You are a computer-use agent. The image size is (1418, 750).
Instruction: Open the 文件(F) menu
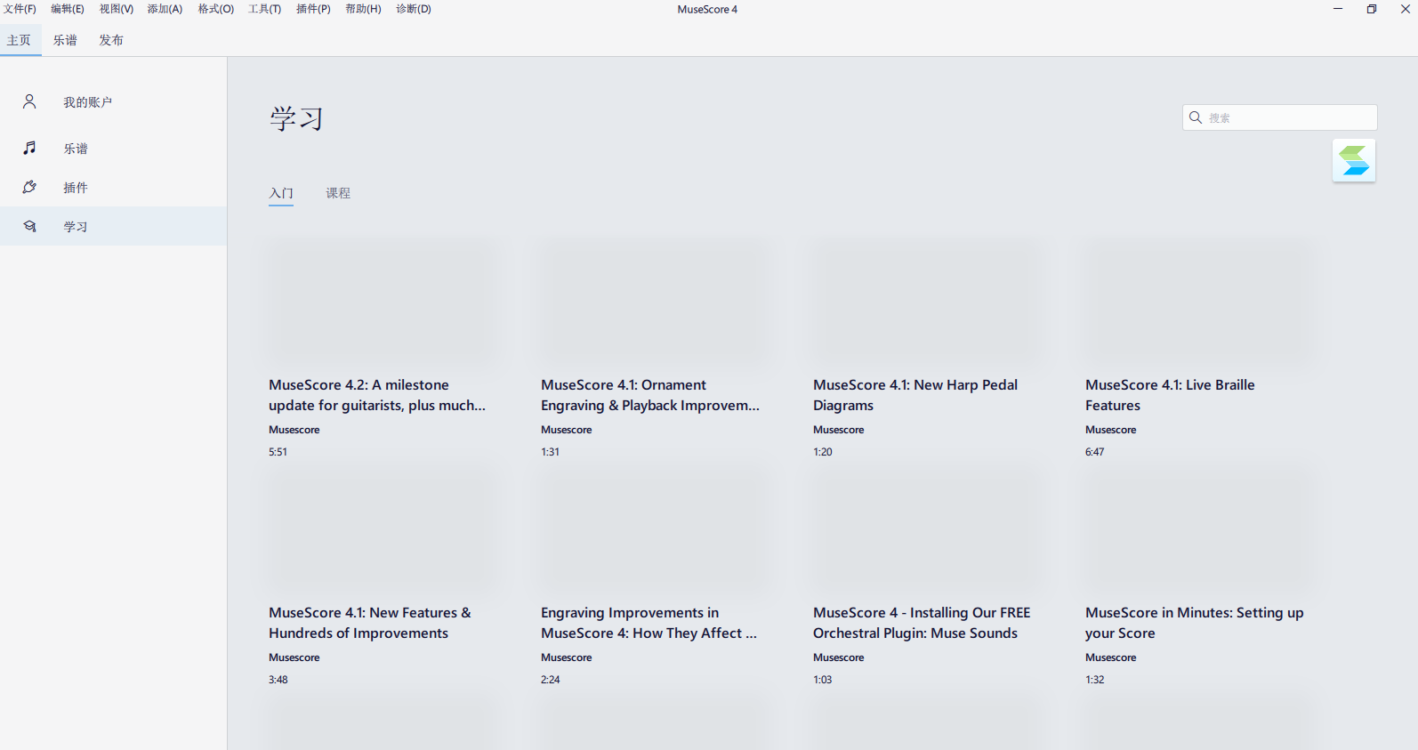coord(20,9)
